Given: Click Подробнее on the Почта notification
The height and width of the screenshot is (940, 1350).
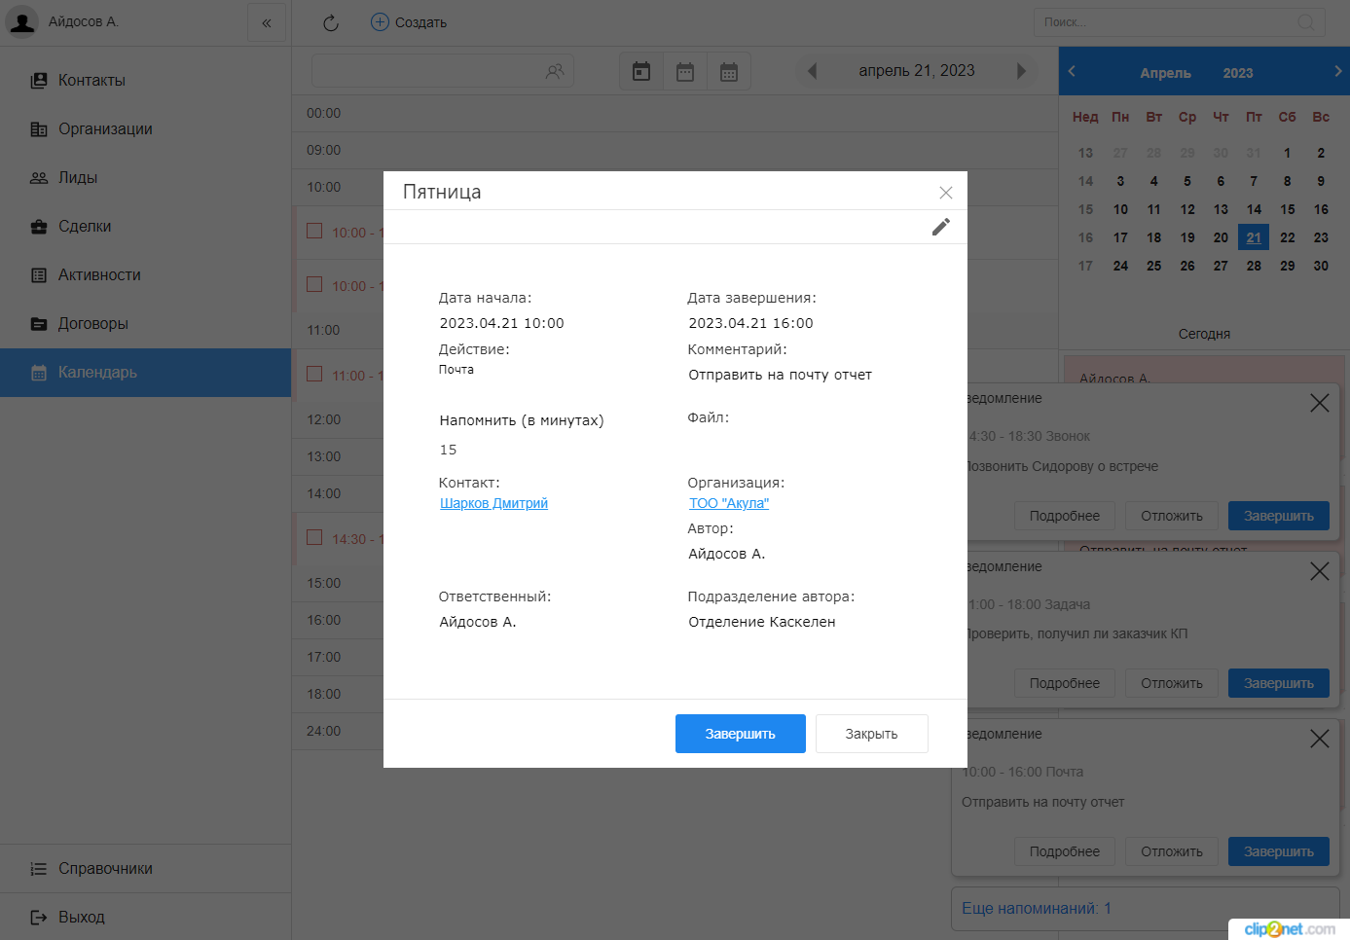Looking at the screenshot, I should 1065,851.
